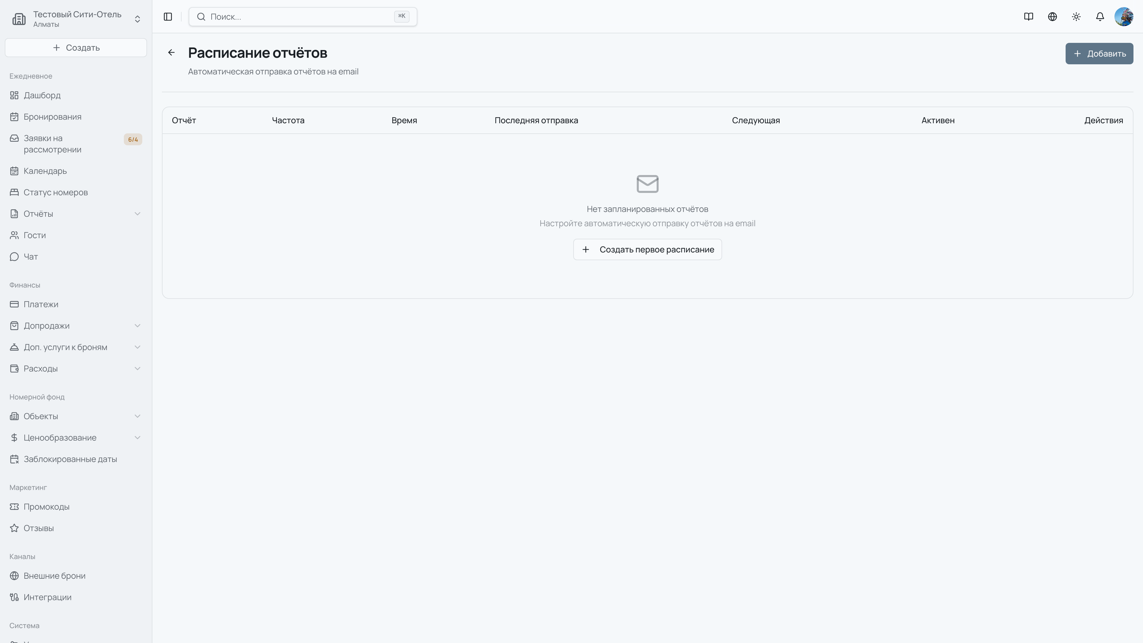Screen dimensions: 1143x643
Task: Click the Активен column header
Action: (938, 120)
